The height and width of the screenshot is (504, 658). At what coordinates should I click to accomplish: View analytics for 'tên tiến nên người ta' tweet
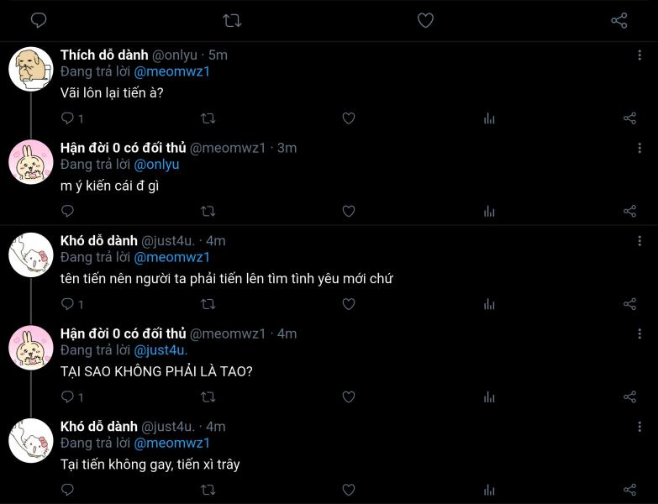(489, 304)
